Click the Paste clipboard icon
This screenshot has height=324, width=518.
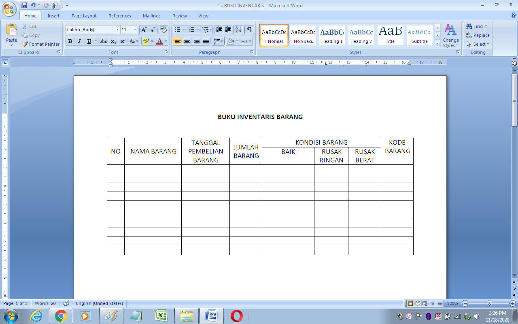(12, 30)
